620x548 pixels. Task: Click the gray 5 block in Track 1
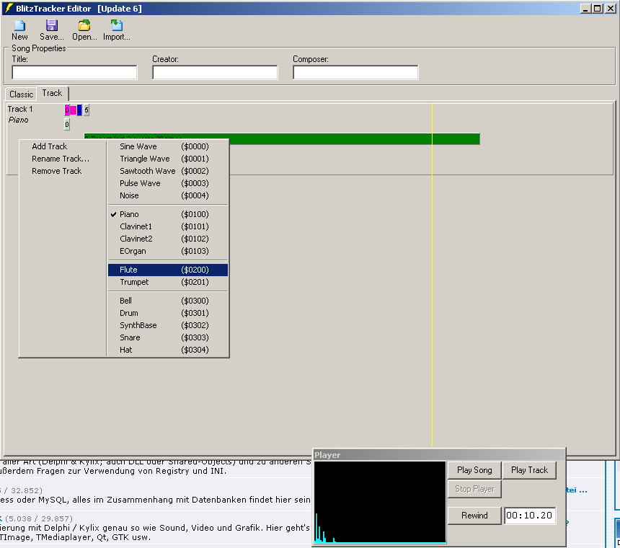coord(87,110)
